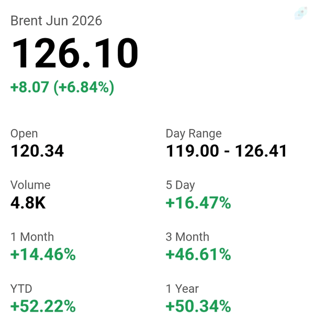Click the YTD label
Viewport: 314px width, 331px height.
pos(21,289)
